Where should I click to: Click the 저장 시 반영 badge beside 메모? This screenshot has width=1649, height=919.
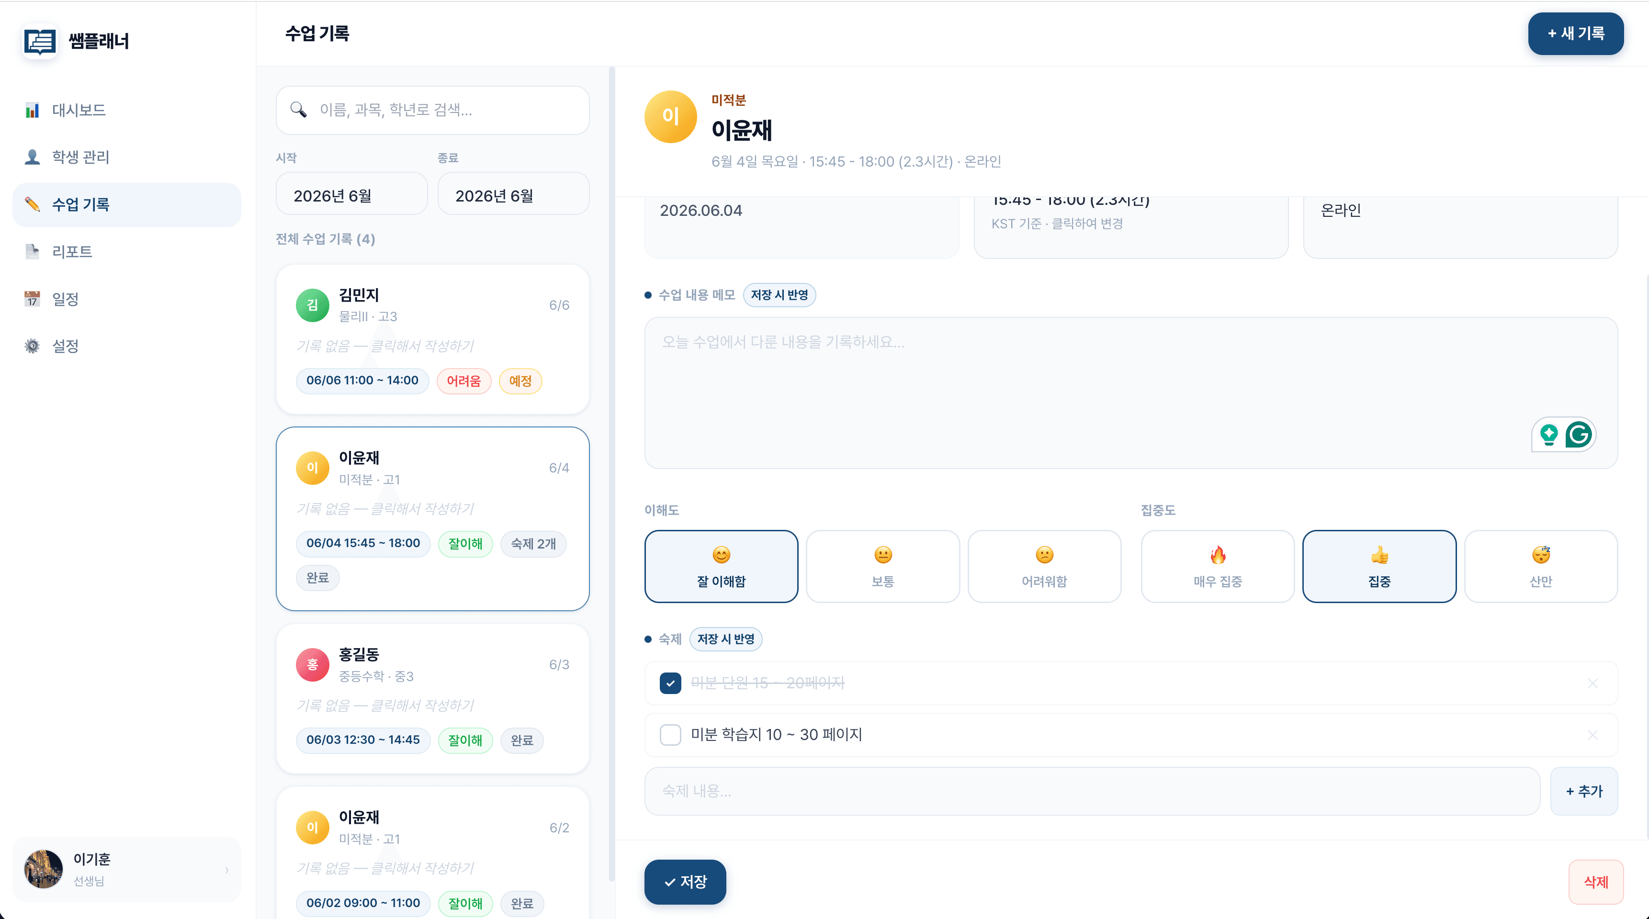[779, 295]
